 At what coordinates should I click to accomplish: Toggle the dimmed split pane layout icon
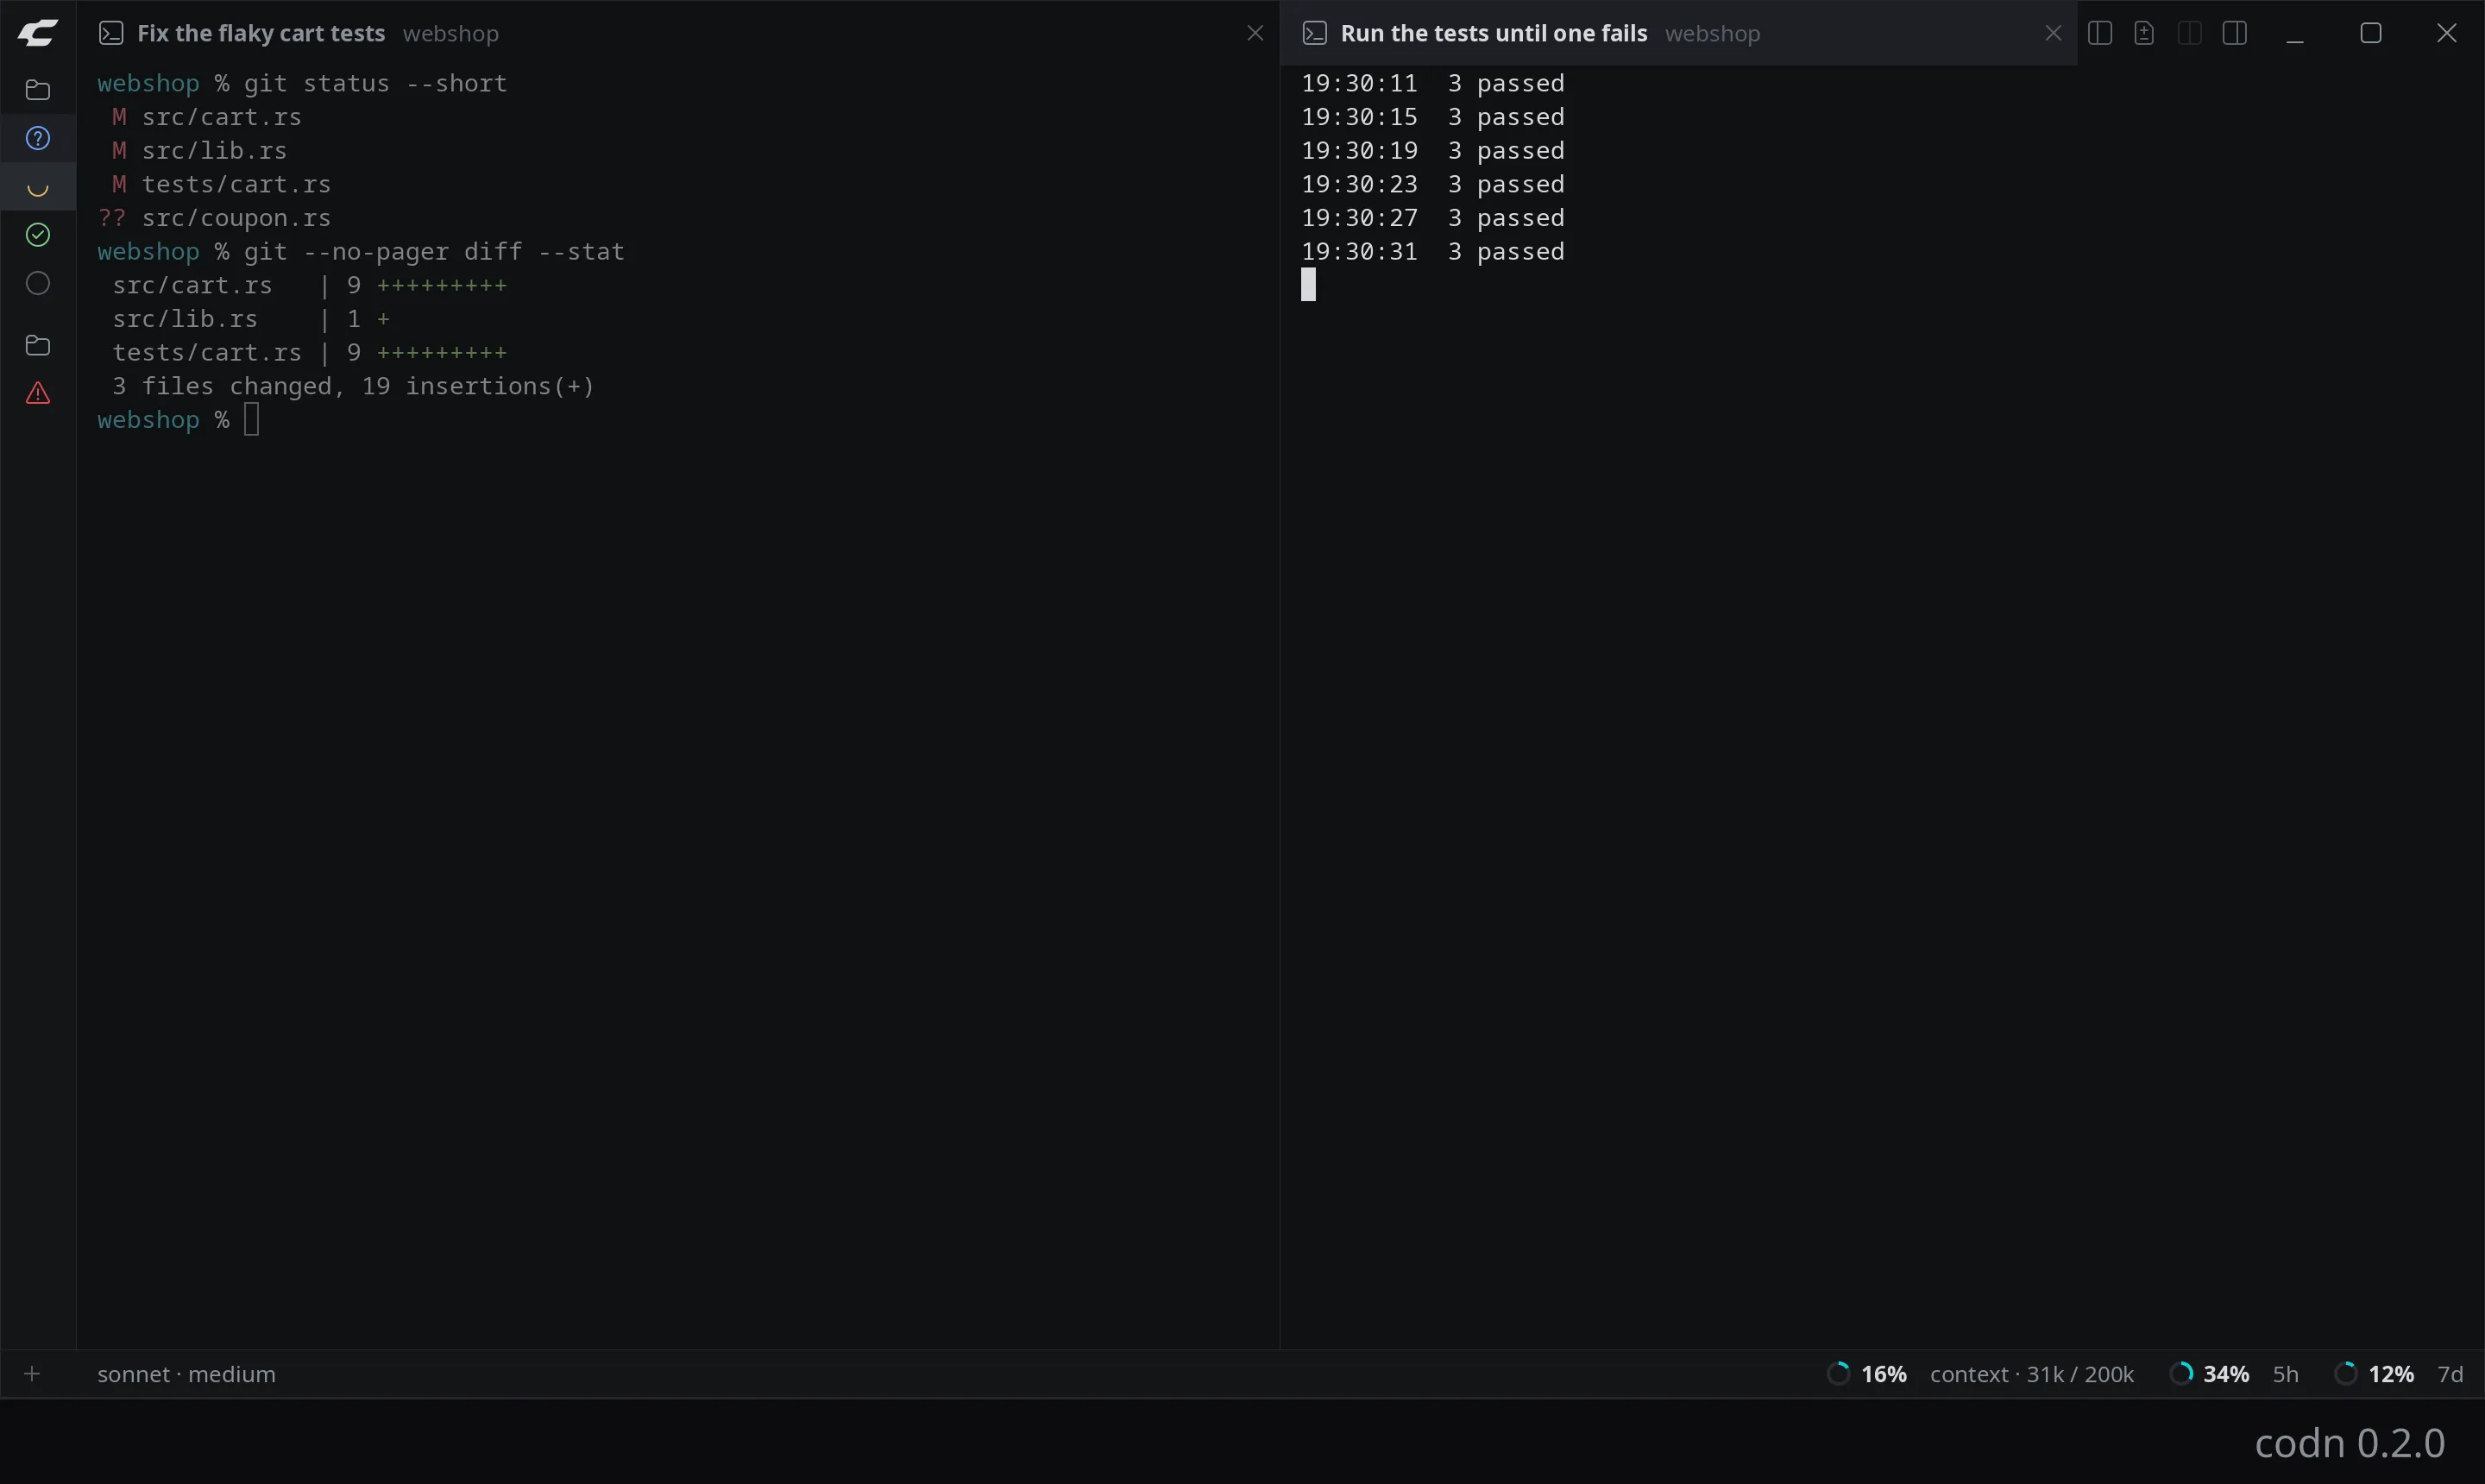pyautogui.click(x=2189, y=33)
